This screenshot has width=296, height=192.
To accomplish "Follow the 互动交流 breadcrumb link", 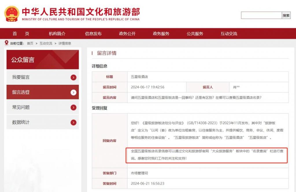I will pos(46,43).
